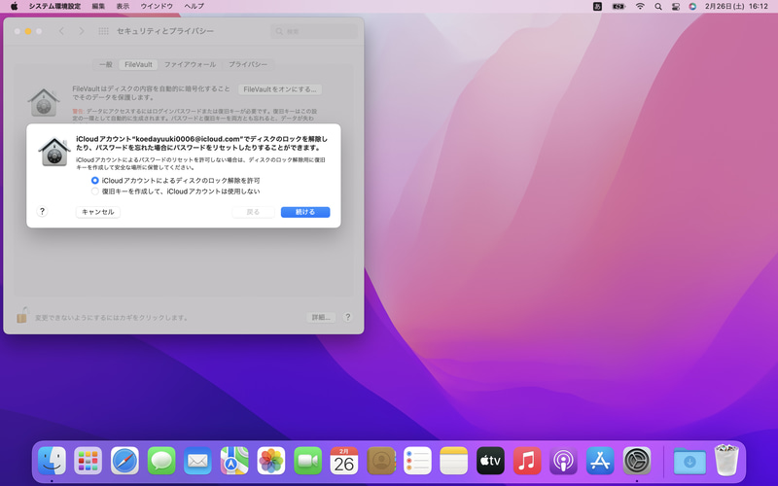Viewport: 778px width, 486px height.
Task: Open Control Center in menu bar
Action: click(675, 7)
